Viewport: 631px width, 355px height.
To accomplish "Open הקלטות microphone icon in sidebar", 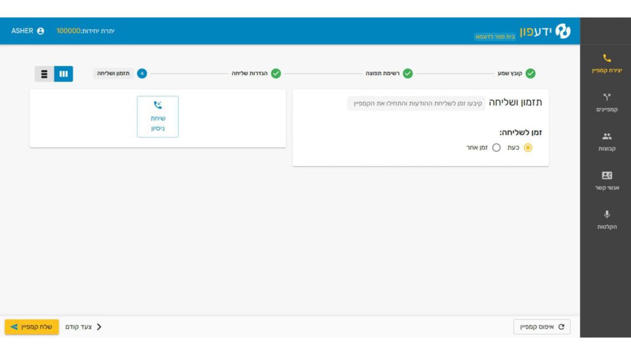I will coord(606,214).
